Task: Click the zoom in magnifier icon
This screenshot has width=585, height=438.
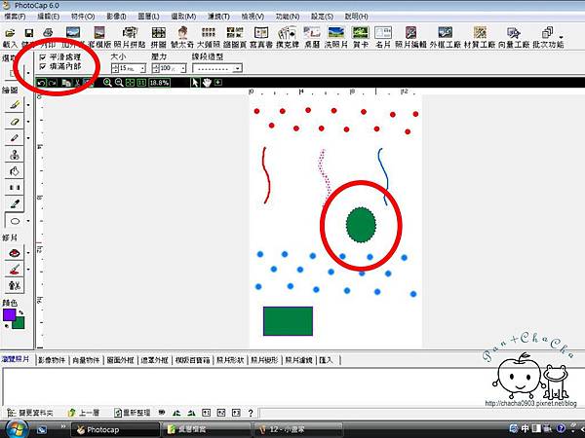Action: pyautogui.click(x=107, y=83)
